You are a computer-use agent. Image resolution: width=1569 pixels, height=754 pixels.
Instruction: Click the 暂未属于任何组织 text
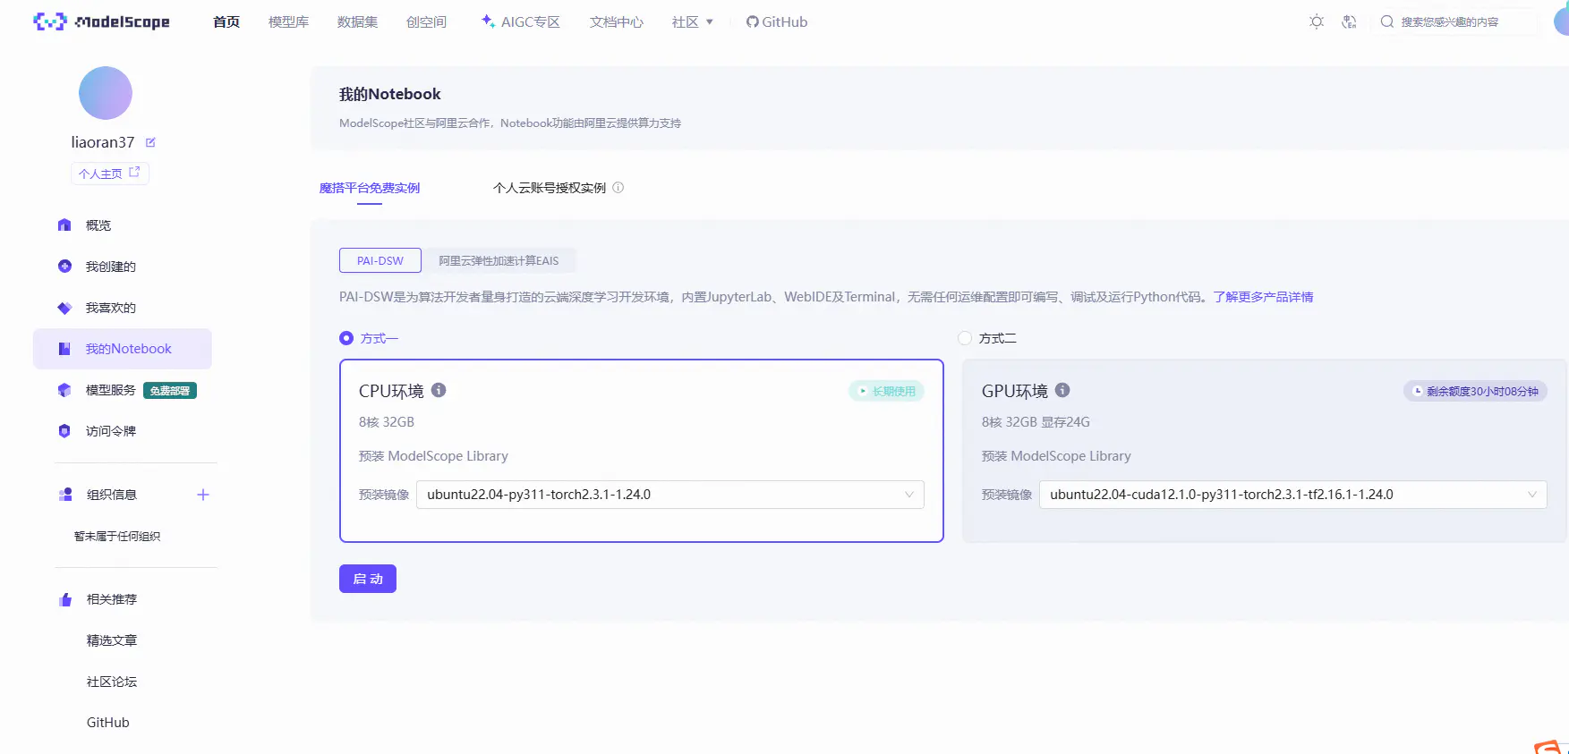(x=117, y=537)
